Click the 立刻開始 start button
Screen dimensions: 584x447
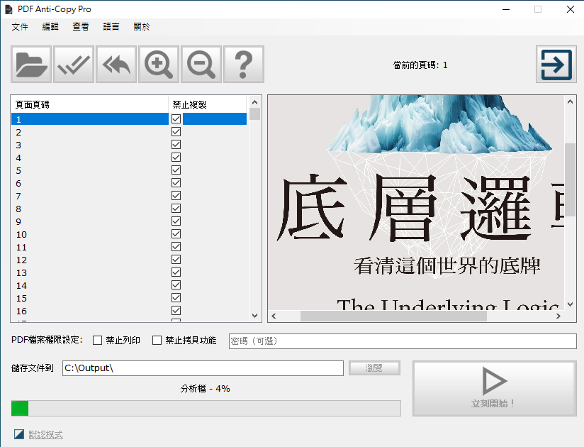(x=494, y=388)
